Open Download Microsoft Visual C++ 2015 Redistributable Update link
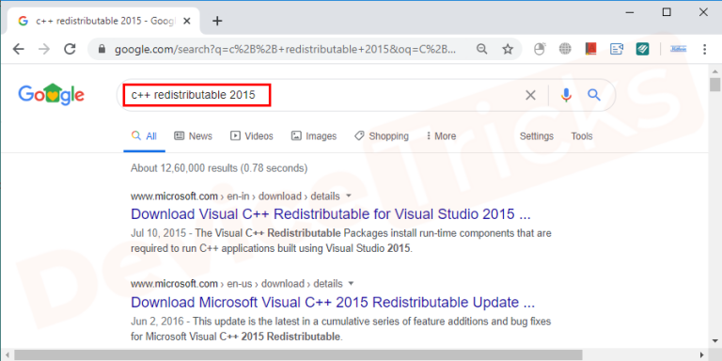This screenshot has width=722, height=361. click(333, 303)
